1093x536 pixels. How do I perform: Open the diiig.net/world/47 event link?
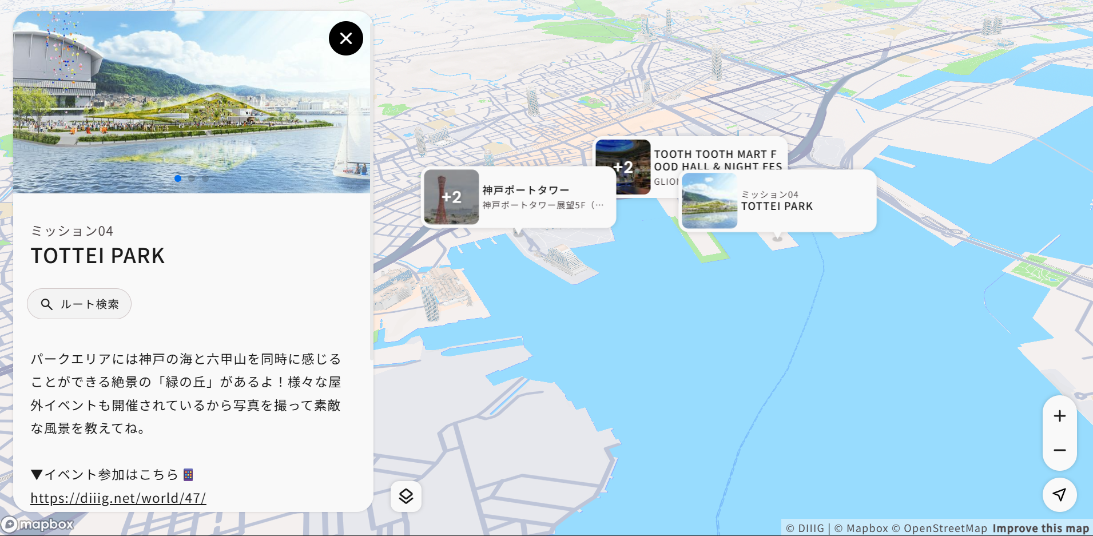click(118, 498)
